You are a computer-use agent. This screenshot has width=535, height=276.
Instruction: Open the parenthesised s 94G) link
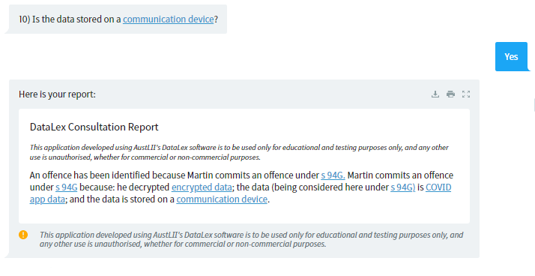point(403,187)
